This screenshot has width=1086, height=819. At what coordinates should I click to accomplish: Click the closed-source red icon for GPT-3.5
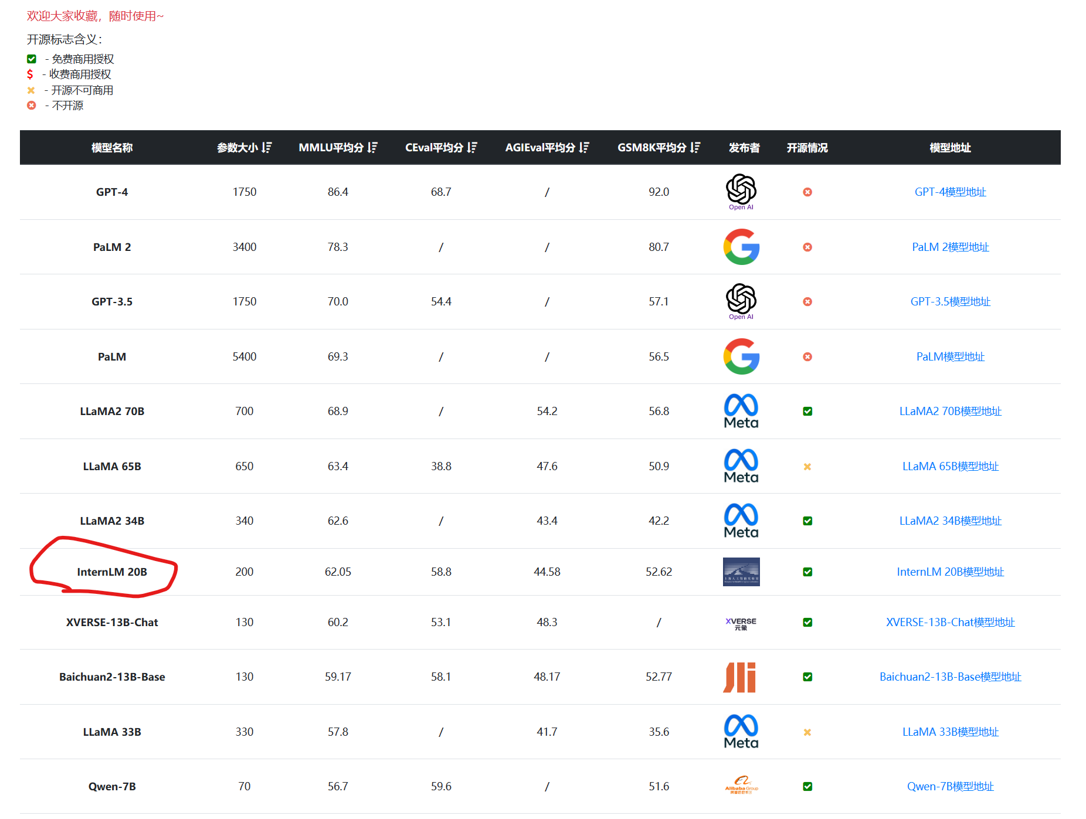click(807, 302)
